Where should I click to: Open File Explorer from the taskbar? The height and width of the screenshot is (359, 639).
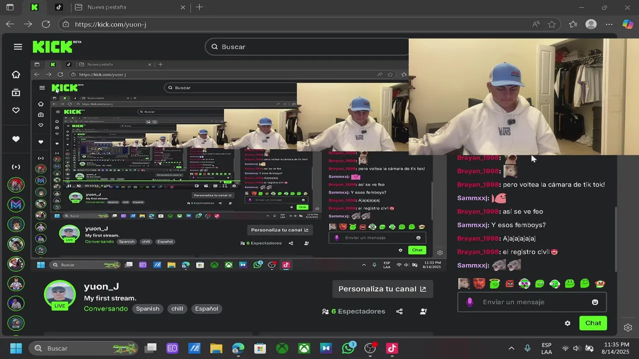216,348
